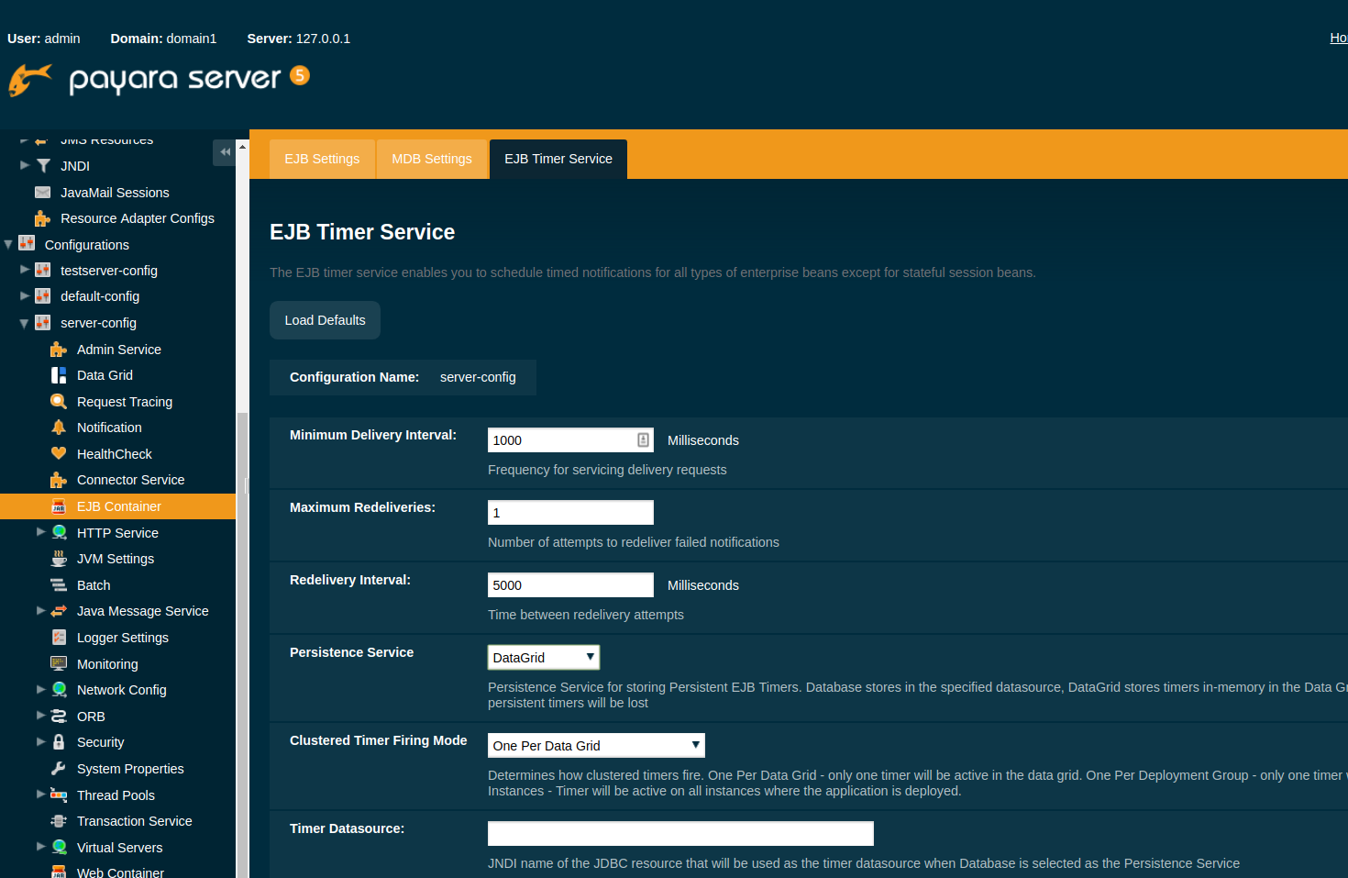Screen dimensions: 1348x878
Task: Click the Redelivery Interval field
Action: point(570,584)
